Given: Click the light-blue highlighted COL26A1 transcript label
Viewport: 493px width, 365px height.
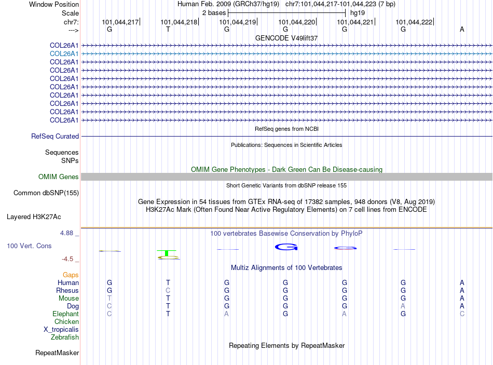Looking at the screenshot, I should 64,54.
